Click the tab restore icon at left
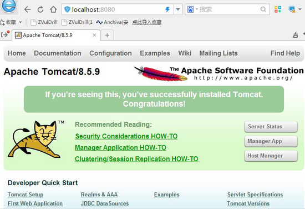The width and height of the screenshot is (305, 209). [5, 34]
